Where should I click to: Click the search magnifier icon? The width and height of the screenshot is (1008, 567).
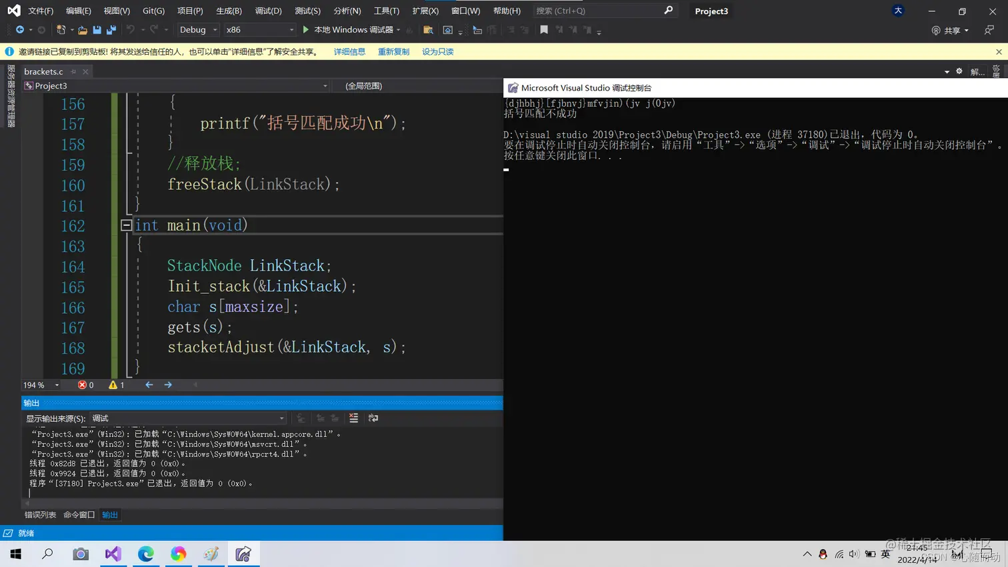tap(668, 11)
